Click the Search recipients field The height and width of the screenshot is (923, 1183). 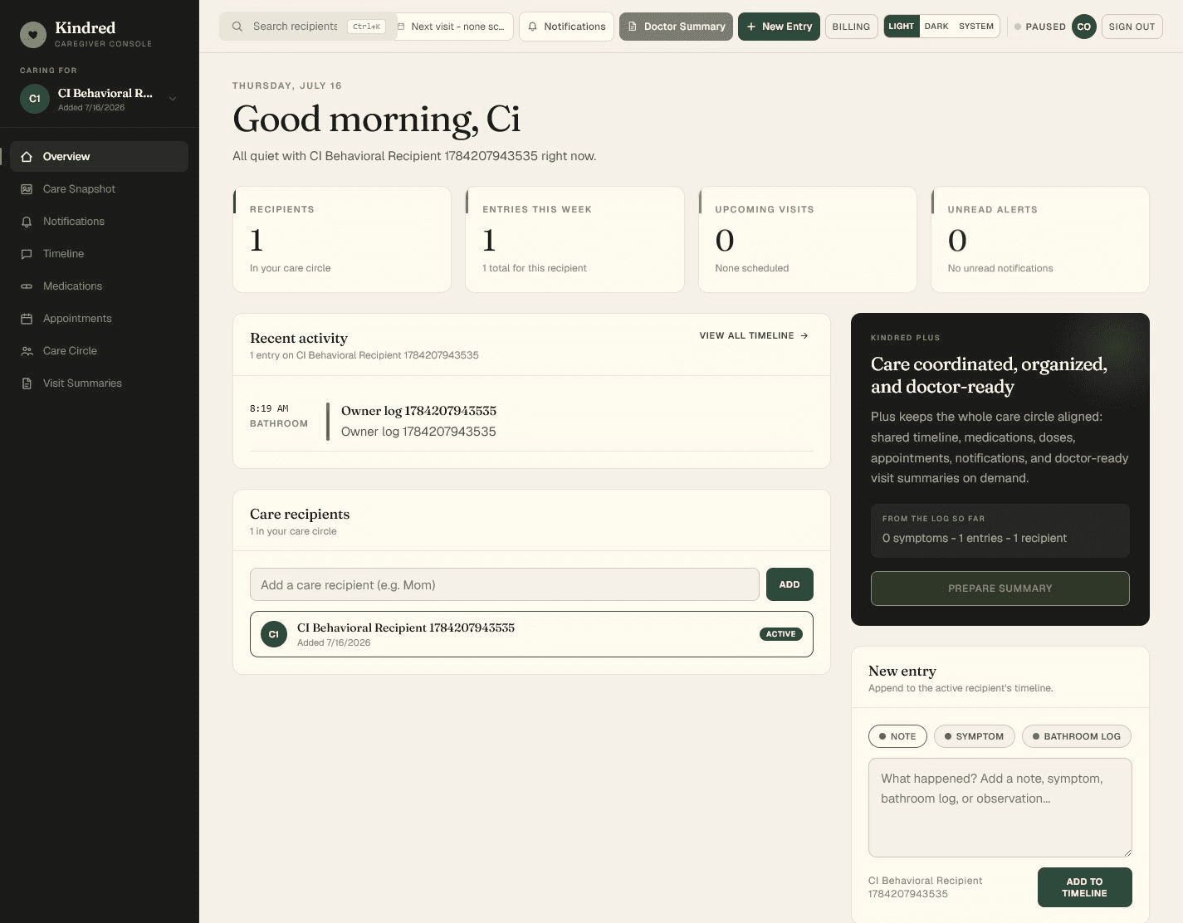click(308, 27)
